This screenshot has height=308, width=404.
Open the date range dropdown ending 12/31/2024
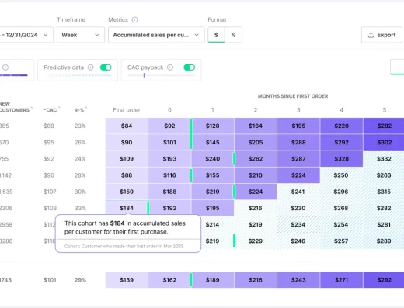(x=26, y=35)
